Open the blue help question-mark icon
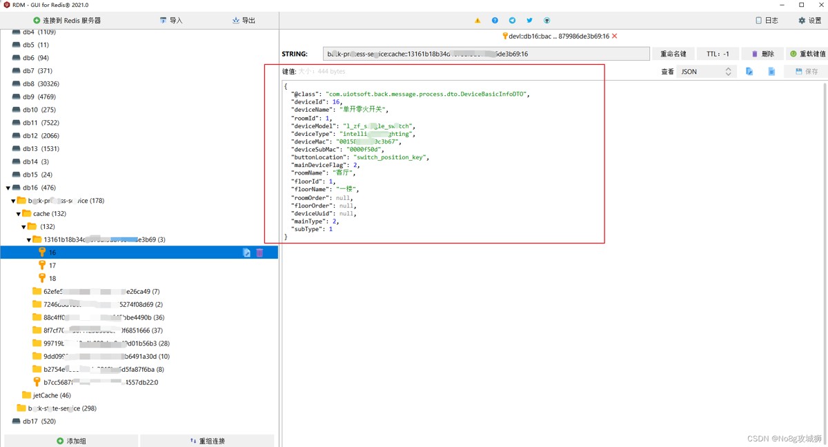828x447 pixels. [495, 21]
